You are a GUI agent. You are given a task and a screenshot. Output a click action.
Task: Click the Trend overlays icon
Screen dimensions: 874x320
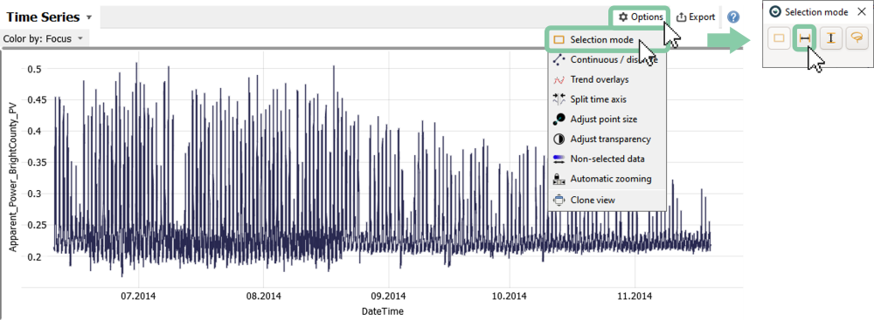tap(559, 80)
